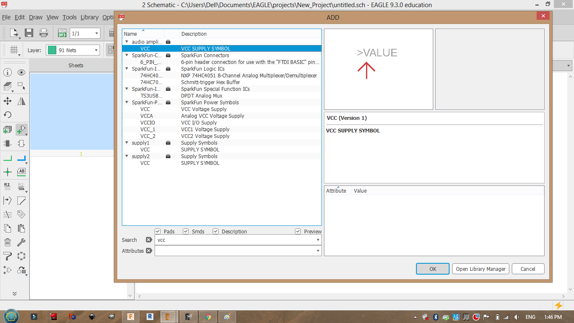Viewport: 574px width, 323px height.
Task: Select the Mirror tool
Action: [x=21, y=101]
